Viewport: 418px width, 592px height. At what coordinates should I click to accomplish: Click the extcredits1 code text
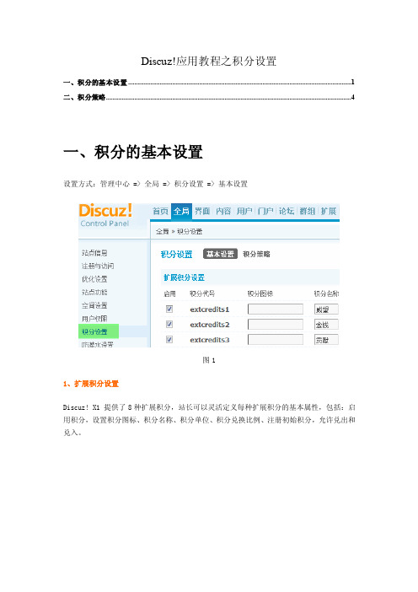click(x=210, y=309)
